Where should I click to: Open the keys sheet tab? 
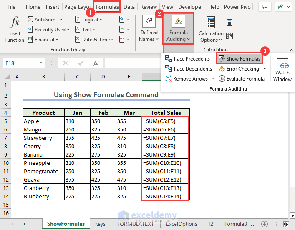(x=100, y=224)
